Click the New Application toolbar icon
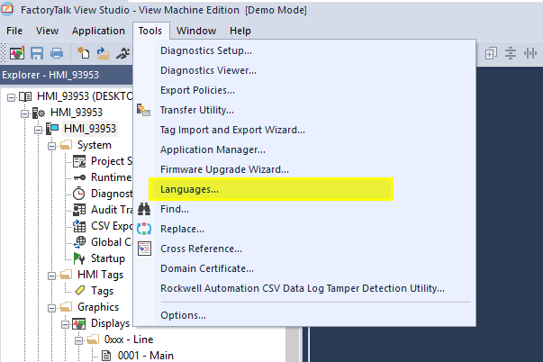Viewport: 543px width, 362px height. pos(83,53)
